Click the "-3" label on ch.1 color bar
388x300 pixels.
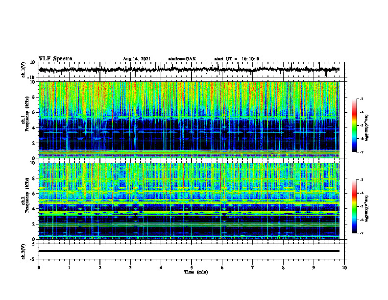(362, 99)
